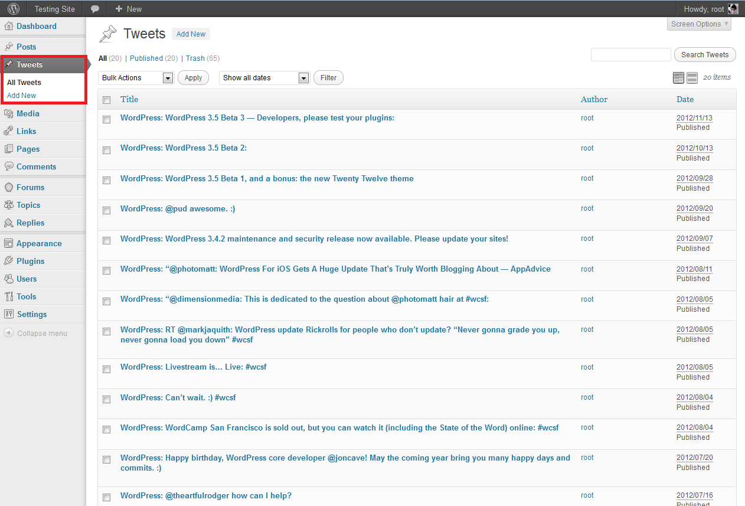The image size is (745, 506).
Task: Open the Bulk Actions dropdown
Action: coord(136,78)
